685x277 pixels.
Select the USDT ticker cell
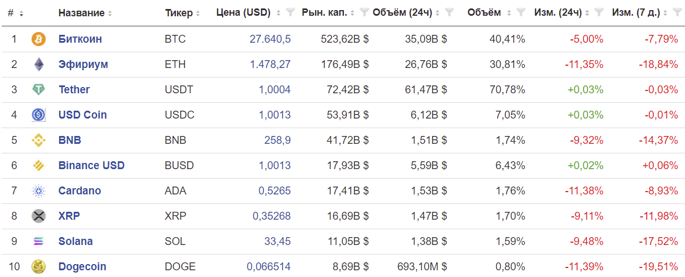click(x=179, y=90)
